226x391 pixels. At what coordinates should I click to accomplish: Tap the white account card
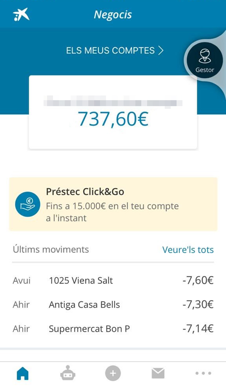[x=113, y=112]
